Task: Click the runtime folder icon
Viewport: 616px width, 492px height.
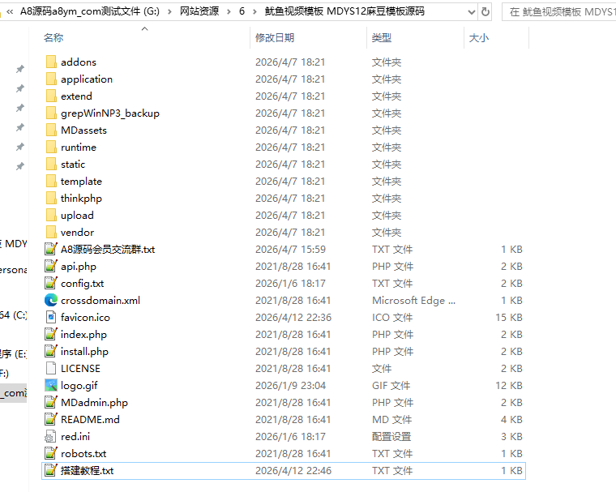Action: (x=51, y=147)
